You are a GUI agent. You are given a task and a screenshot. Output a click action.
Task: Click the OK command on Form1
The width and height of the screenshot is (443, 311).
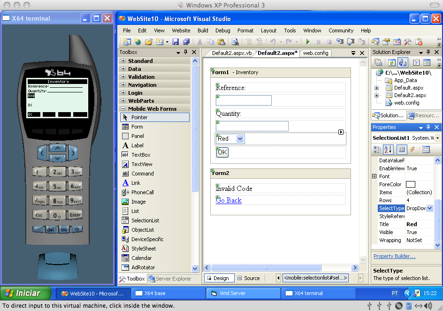[x=222, y=152]
